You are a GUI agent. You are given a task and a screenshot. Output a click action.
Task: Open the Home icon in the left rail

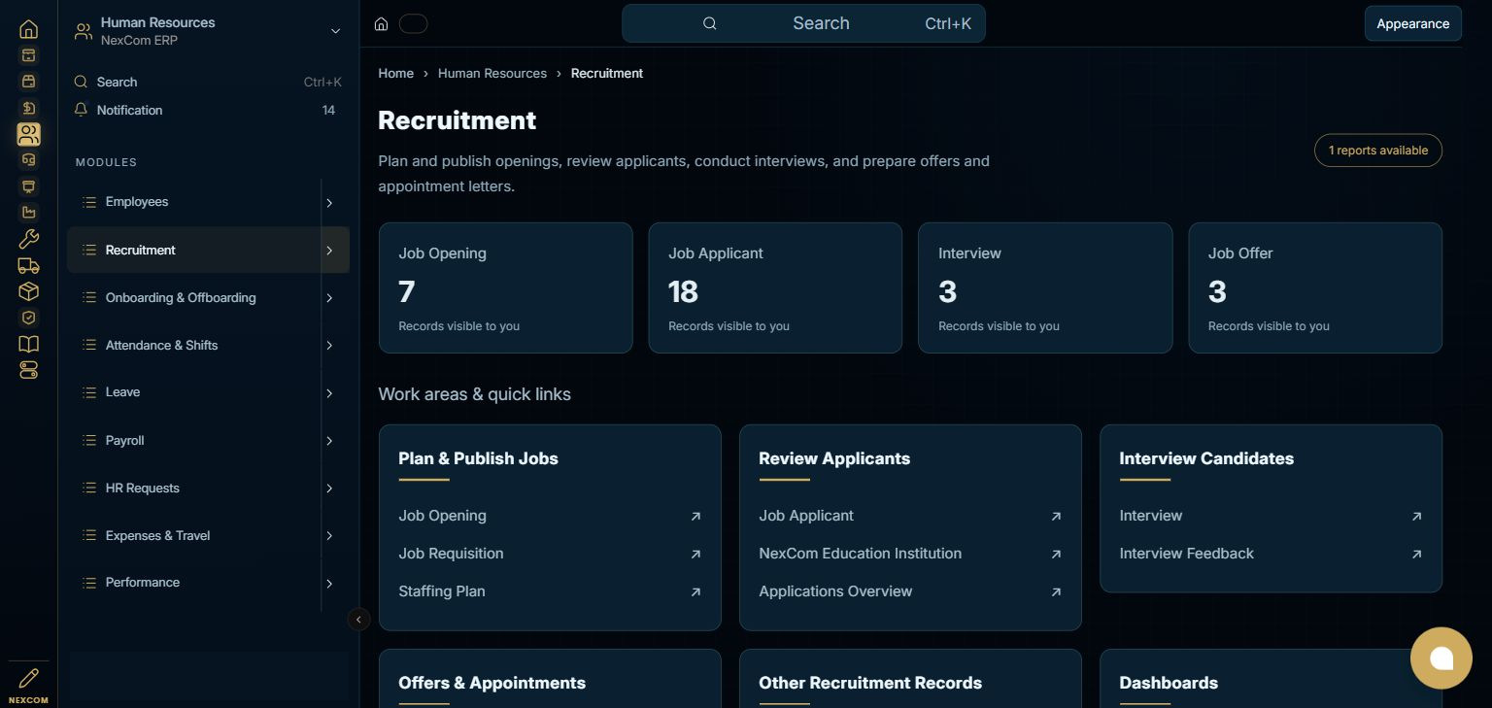point(29,29)
